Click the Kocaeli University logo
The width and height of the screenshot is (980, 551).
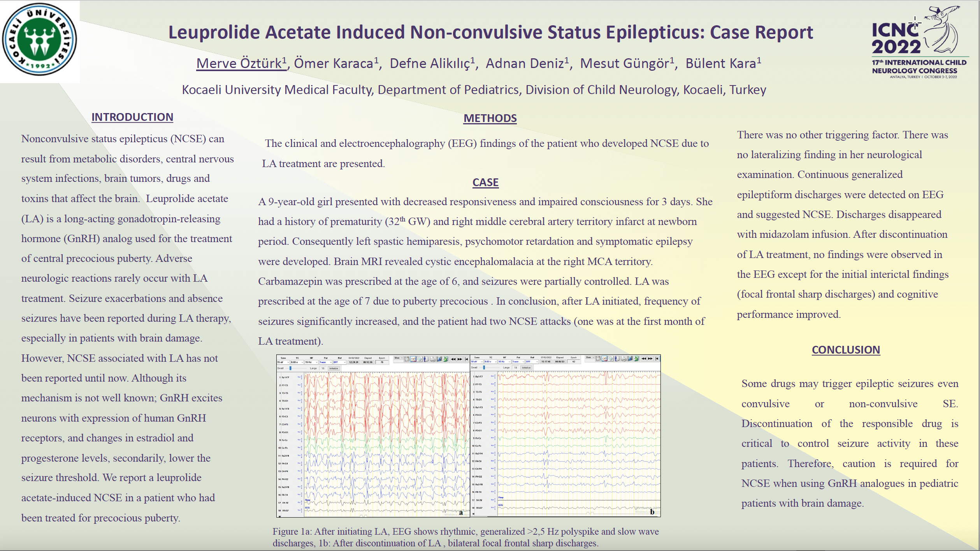(x=39, y=39)
